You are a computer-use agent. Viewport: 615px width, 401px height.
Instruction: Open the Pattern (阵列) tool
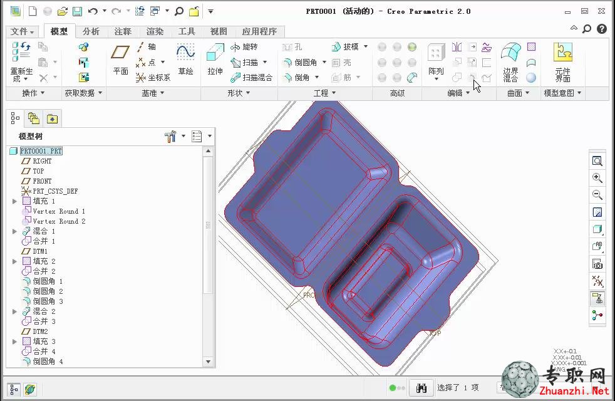[x=436, y=60]
